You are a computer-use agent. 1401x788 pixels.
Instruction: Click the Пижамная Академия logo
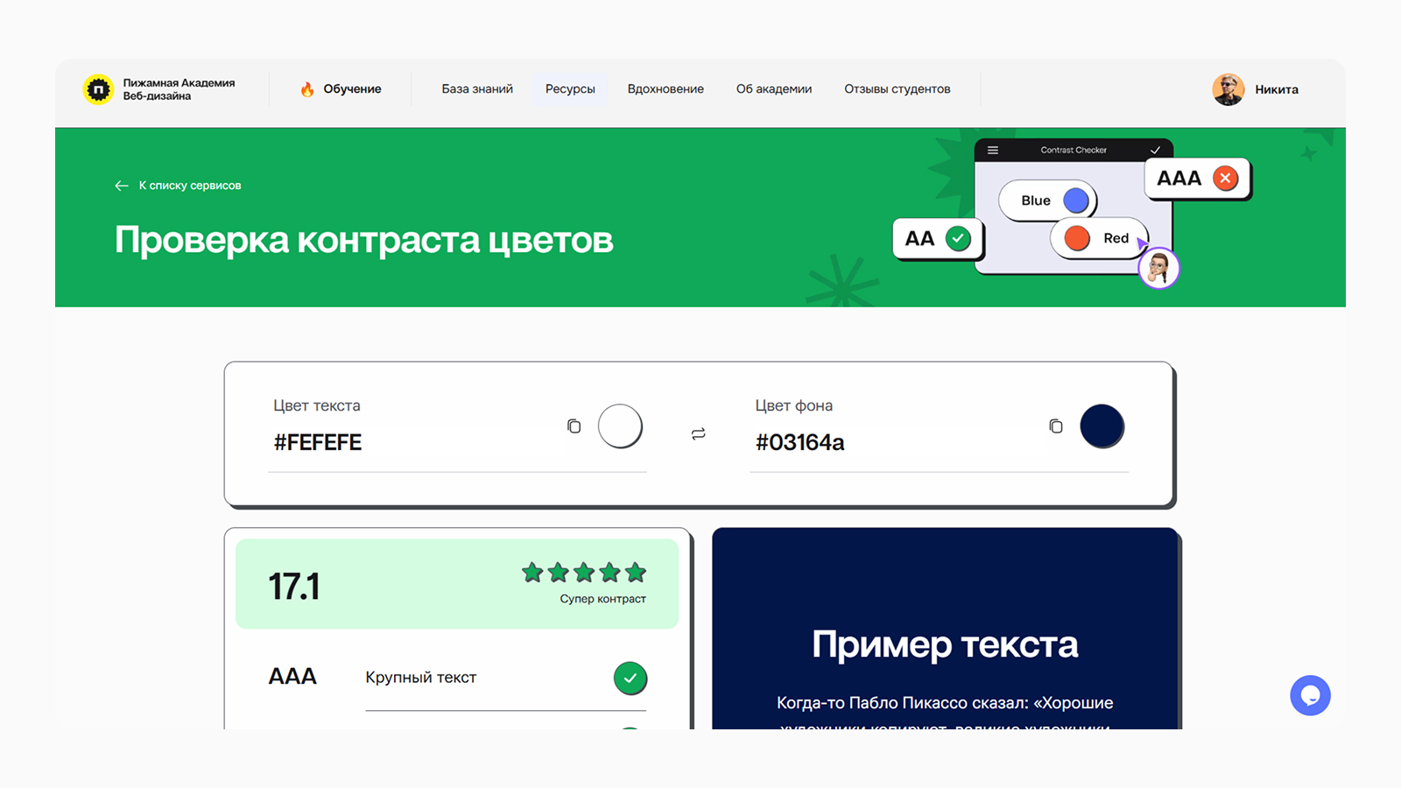100,88
